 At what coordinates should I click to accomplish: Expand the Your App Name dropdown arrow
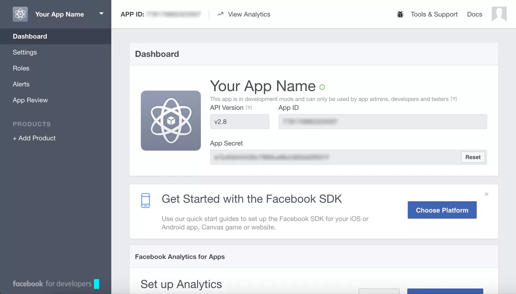click(101, 14)
